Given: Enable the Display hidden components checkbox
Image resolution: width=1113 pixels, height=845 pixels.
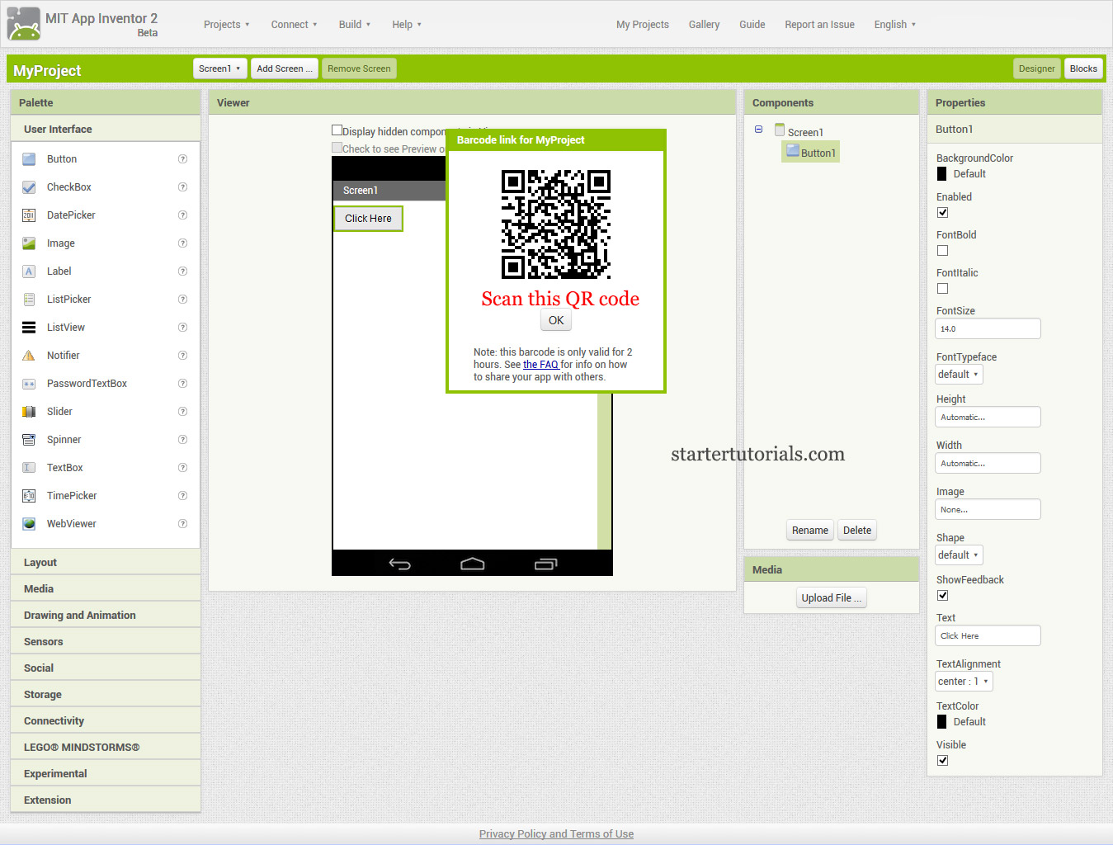Looking at the screenshot, I should tap(337, 129).
